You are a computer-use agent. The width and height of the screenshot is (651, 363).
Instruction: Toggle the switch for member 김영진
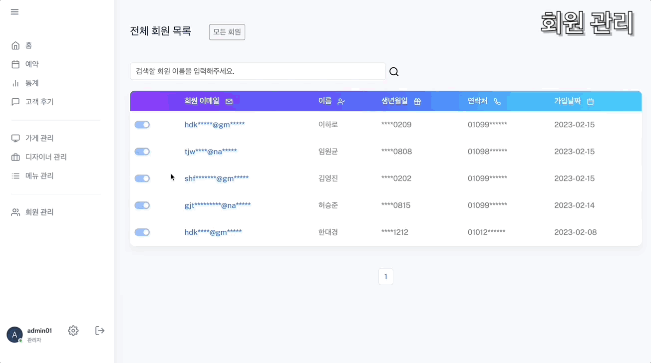point(142,179)
